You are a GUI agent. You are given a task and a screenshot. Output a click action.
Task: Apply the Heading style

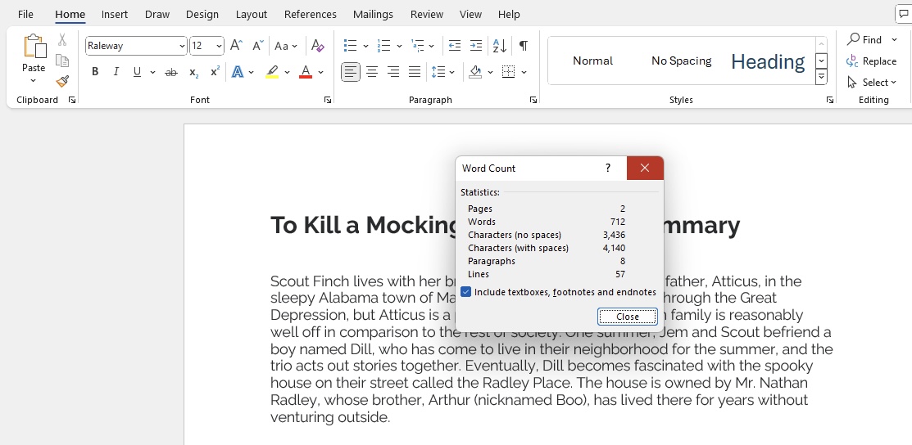pos(768,61)
